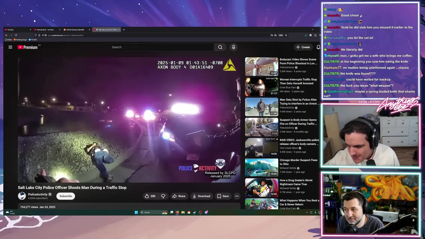Open Steam from the taskbar

click(195, 212)
